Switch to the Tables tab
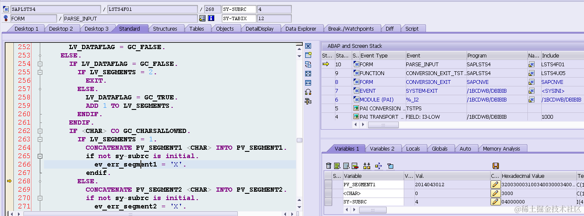The width and height of the screenshot is (584, 216). pyautogui.click(x=197, y=29)
